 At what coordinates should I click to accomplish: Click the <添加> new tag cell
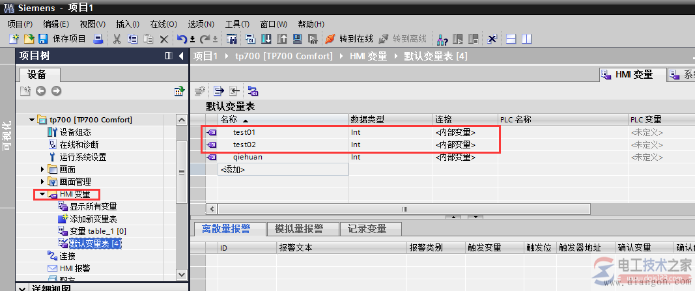283,169
